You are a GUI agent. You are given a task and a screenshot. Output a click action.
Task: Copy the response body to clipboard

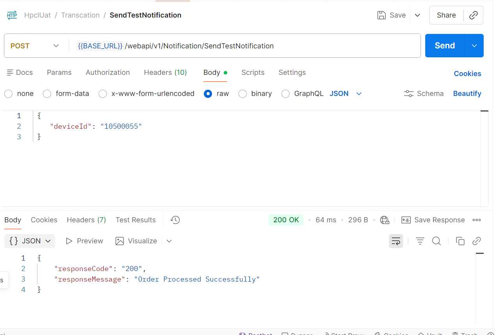(460, 241)
